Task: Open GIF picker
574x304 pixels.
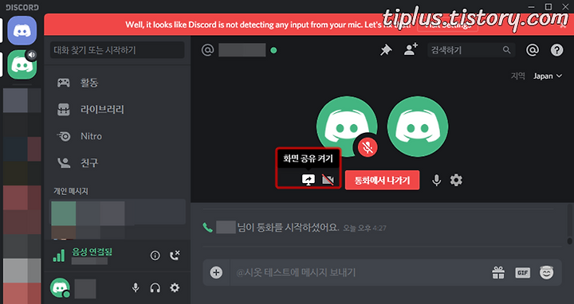Action: 523,272
